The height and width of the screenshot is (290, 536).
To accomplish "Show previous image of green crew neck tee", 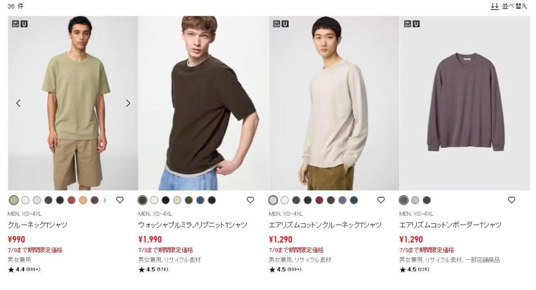I will tap(18, 103).
